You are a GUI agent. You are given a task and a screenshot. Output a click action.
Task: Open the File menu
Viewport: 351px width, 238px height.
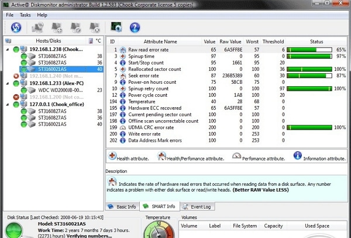coord(9,15)
